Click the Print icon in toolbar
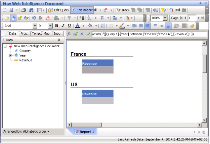210x144 pixels. pos(24,10)
